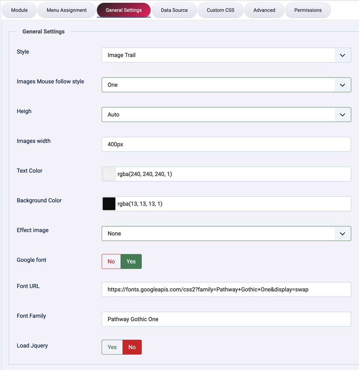This screenshot has width=359, height=370.
Task: Click the General Settings group label
Action: point(43,31)
